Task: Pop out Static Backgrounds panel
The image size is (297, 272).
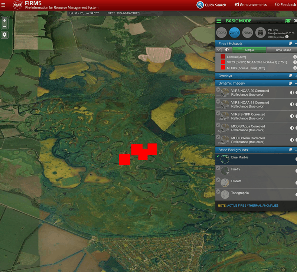Action: 290,150
